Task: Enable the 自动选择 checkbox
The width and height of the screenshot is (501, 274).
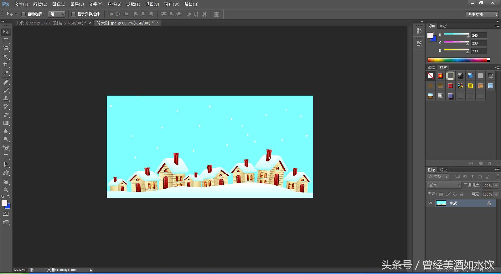Action: [x=23, y=14]
